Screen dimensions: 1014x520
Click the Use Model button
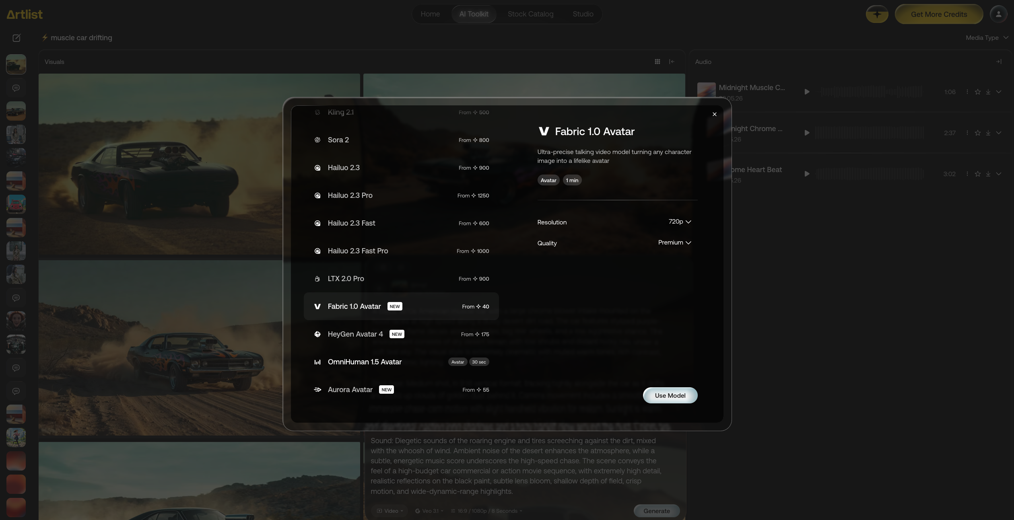point(670,395)
